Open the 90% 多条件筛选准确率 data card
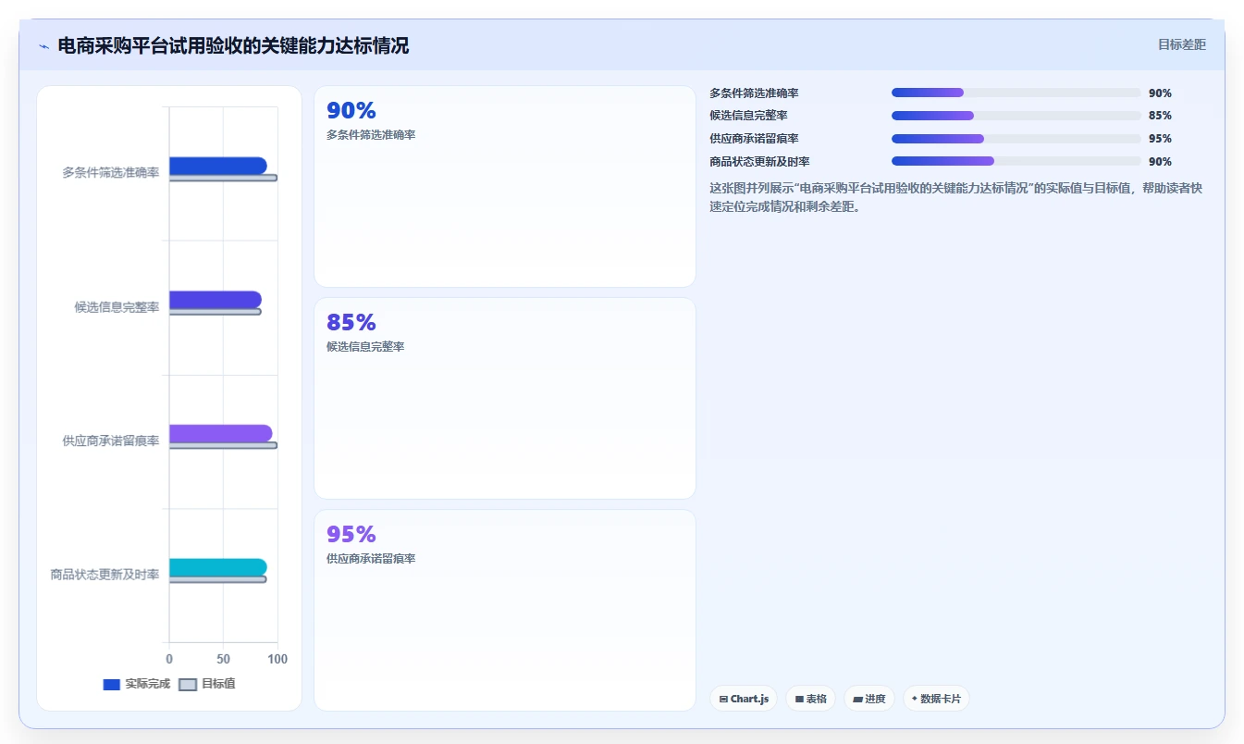 (x=505, y=186)
